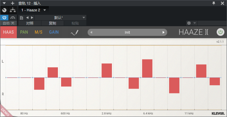The height and width of the screenshot is (117, 227).
Task: Expand the arrow next to gear icon
Action: point(195,23)
